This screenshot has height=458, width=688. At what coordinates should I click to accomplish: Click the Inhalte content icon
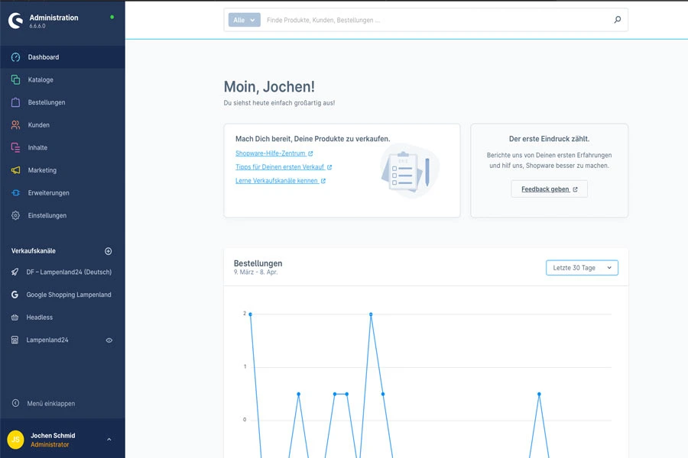point(16,147)
